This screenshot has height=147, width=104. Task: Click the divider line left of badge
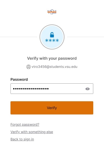tap(19, 37)
